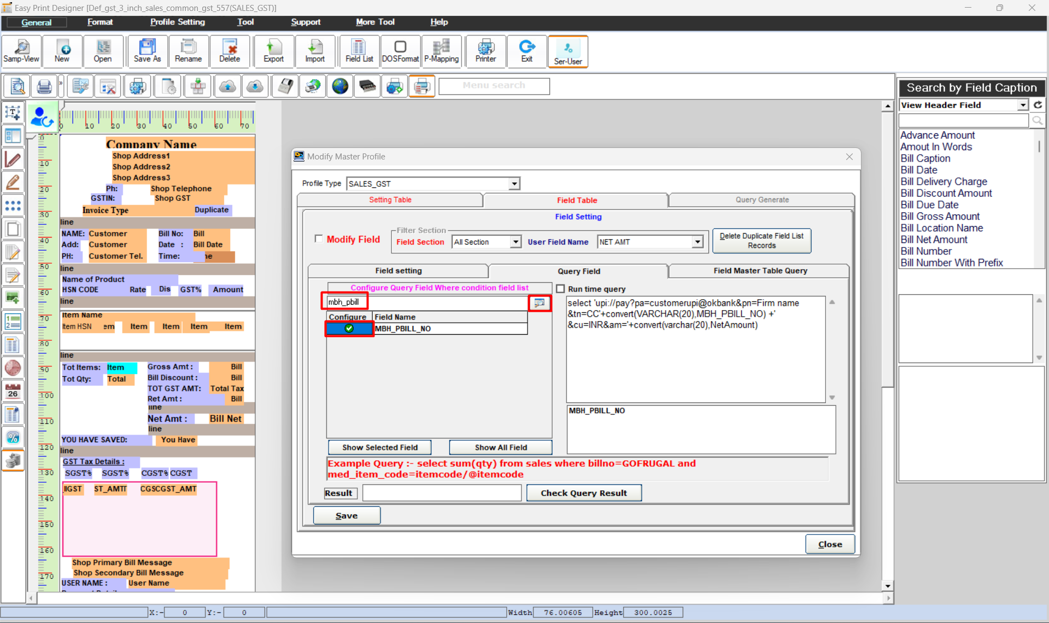Click the globe icon in secondary toolbar
The height and width of the screenshot is (623, 1049).
(x=340, y=86)
